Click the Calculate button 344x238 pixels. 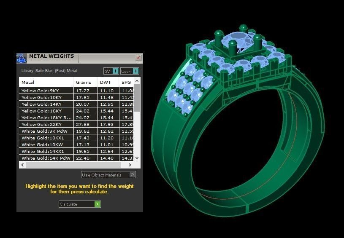coord(80,204)
